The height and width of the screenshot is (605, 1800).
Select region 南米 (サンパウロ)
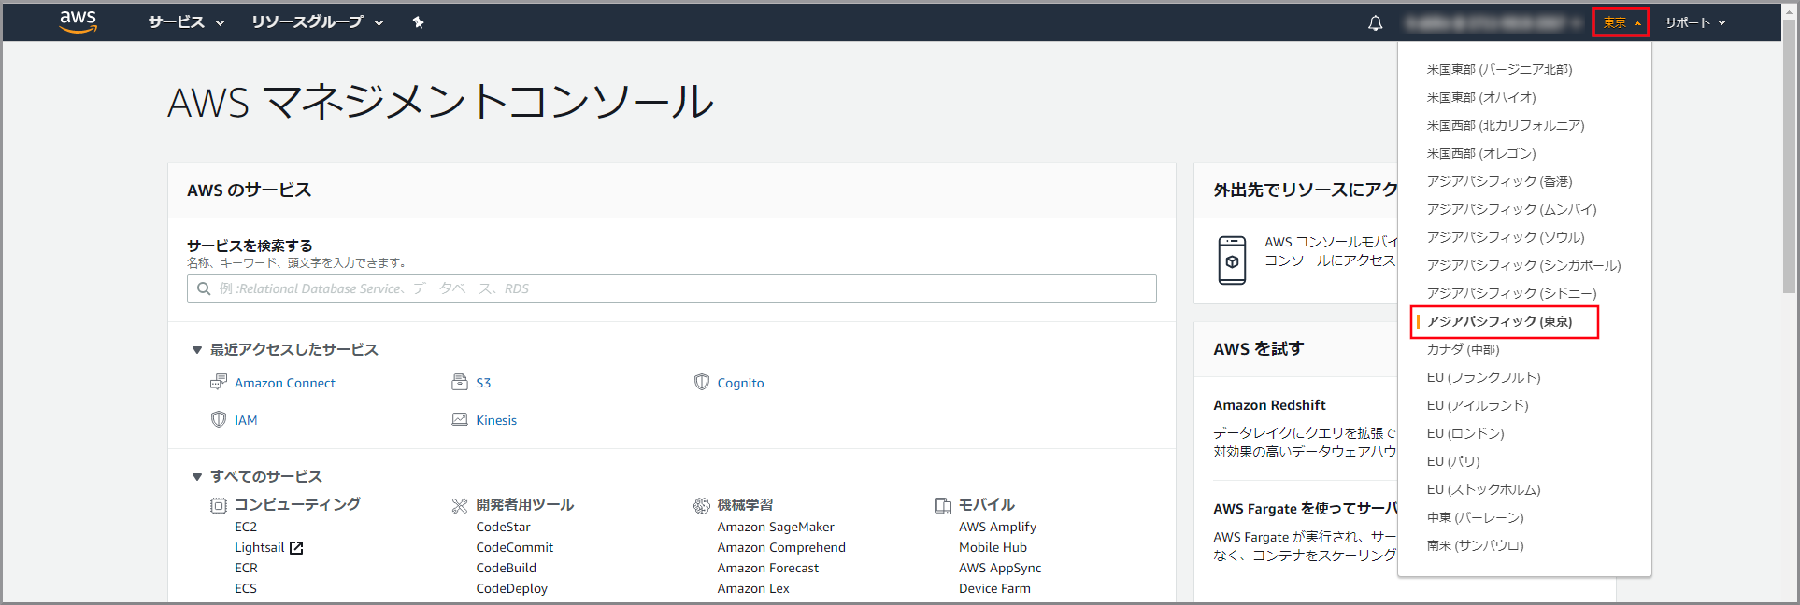point(1475,545)
